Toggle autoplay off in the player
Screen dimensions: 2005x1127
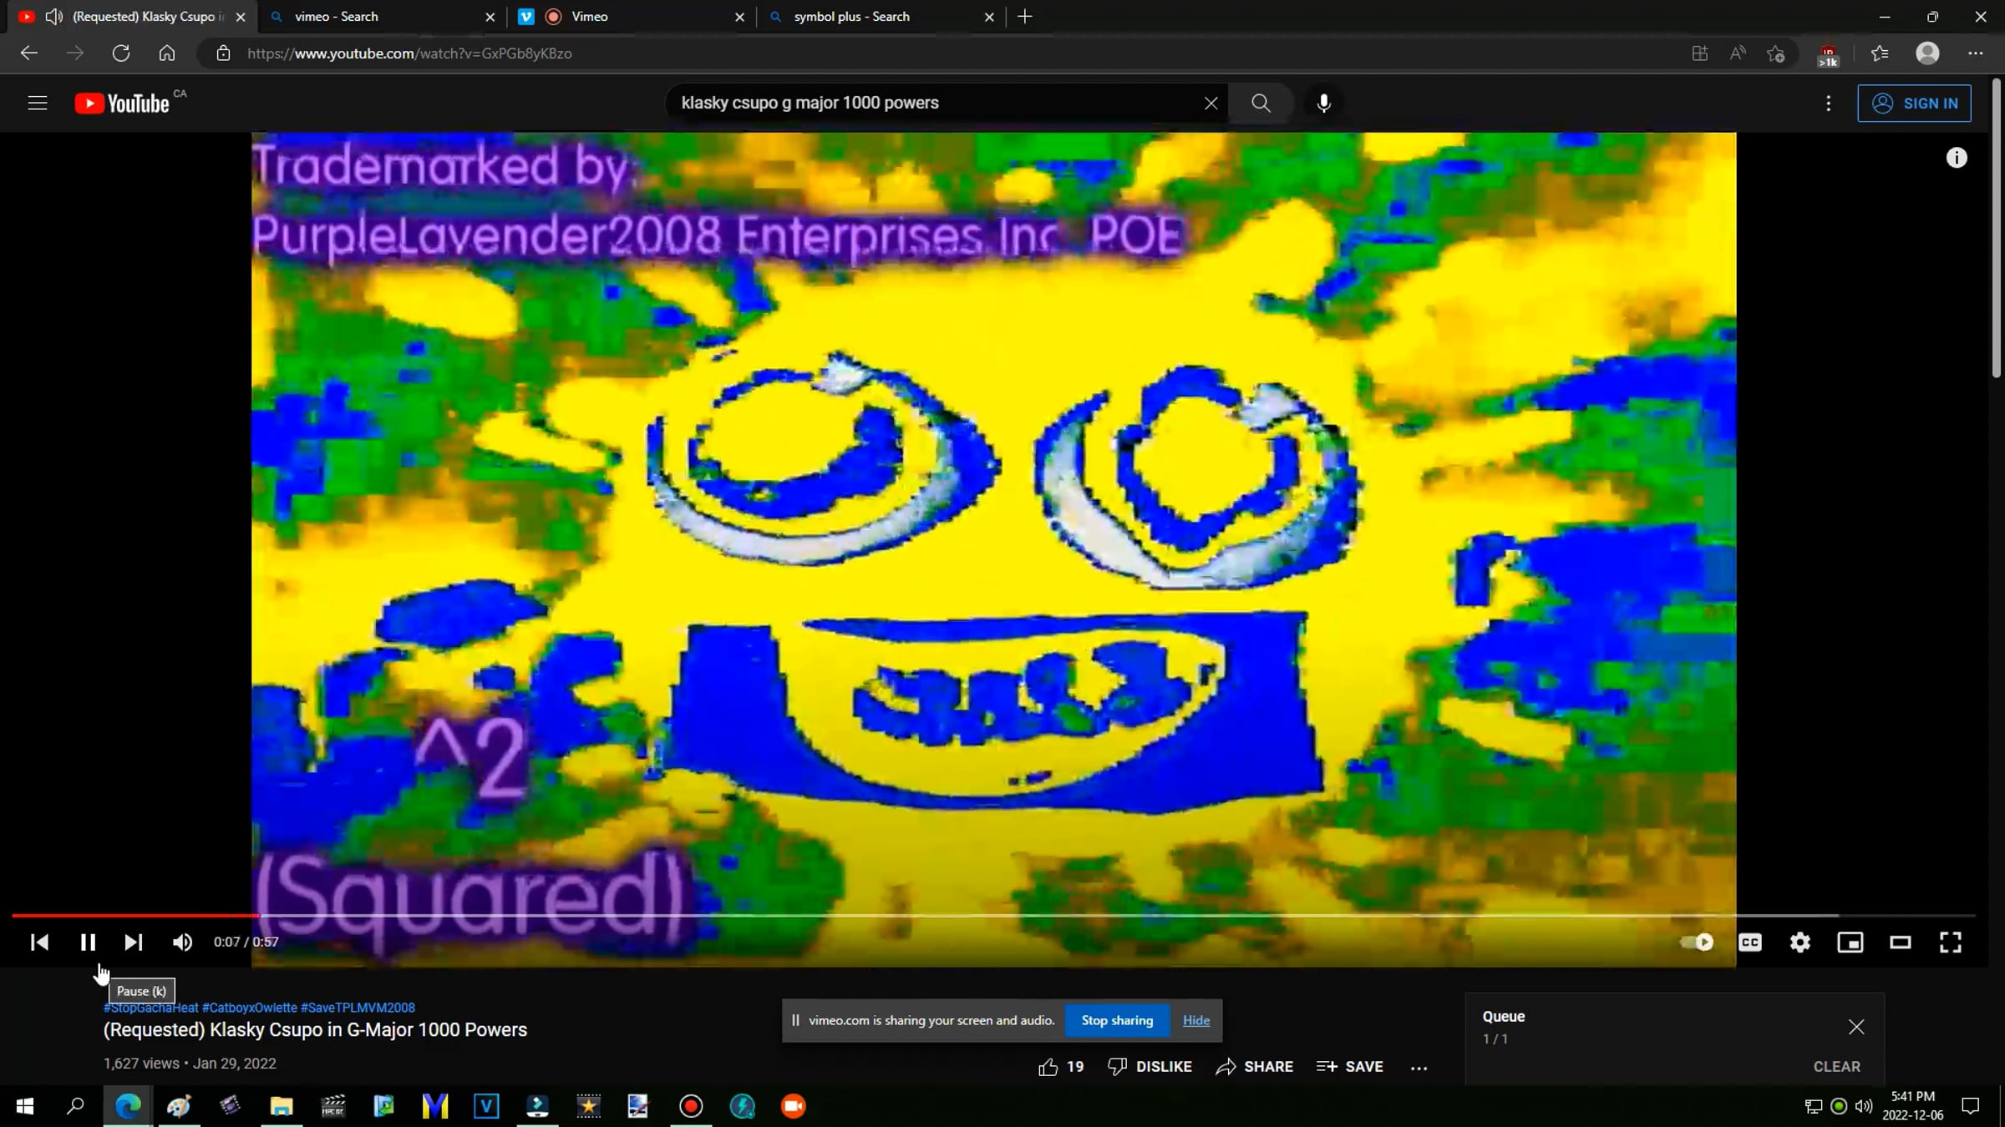tap(1695, 942)
